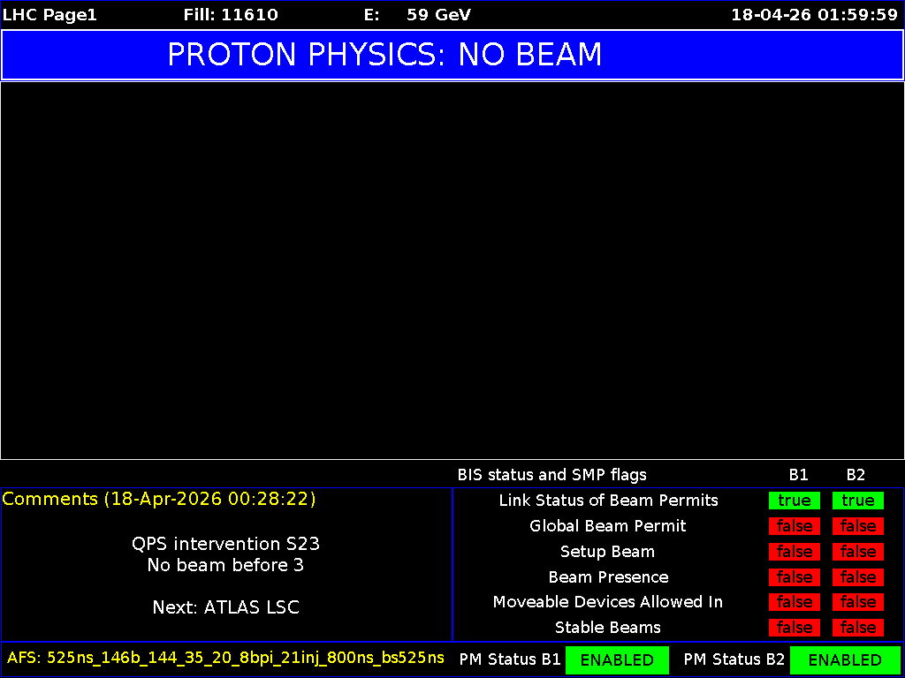Click the PM Status B1 ENABLED button
The height and width of the screenshot is (678, 905).
point(617,659)
